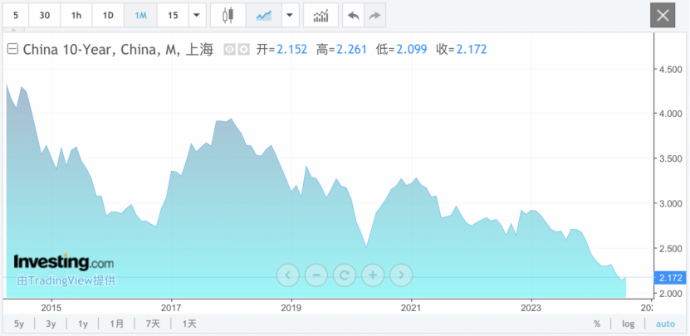Reset the chart view
Image resolution: width=690 pixels, height=336 pixels.
coord(345,275)
